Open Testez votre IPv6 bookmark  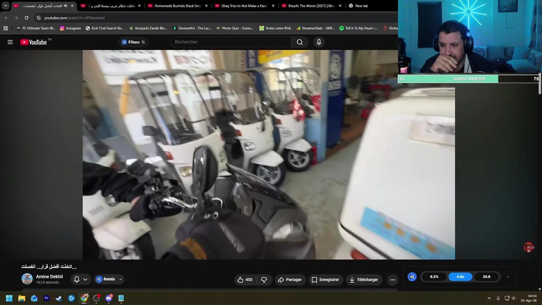click(275, 28)
